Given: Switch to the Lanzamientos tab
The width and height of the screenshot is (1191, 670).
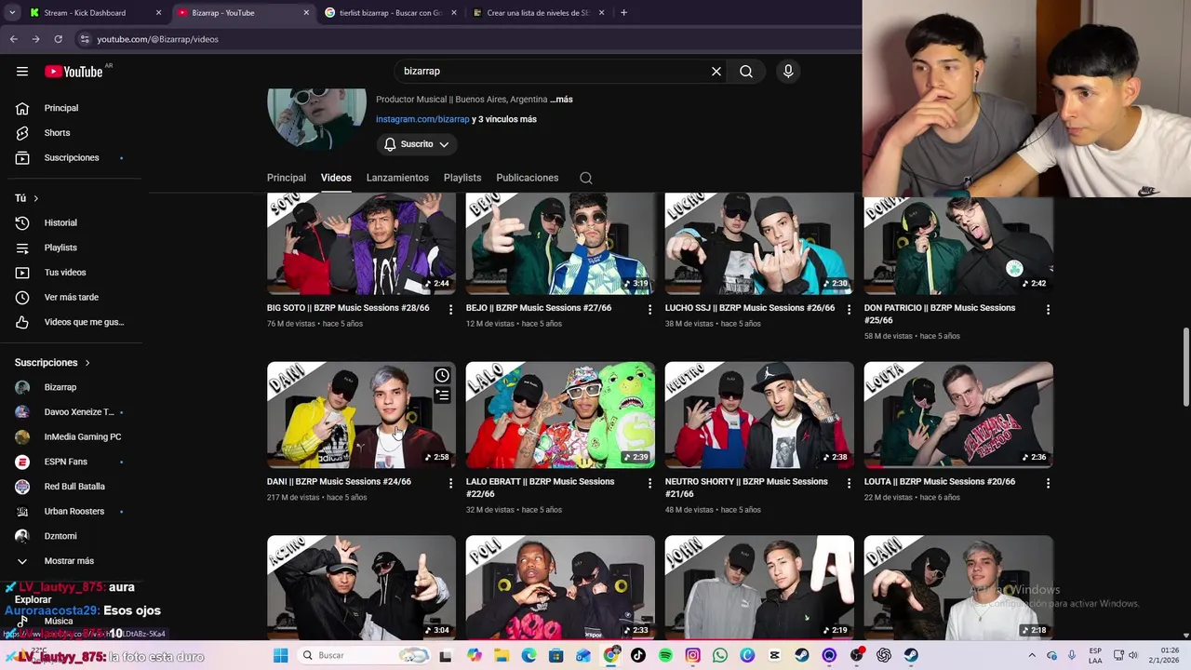Looking at the screenshot, I should pos(397,178).
